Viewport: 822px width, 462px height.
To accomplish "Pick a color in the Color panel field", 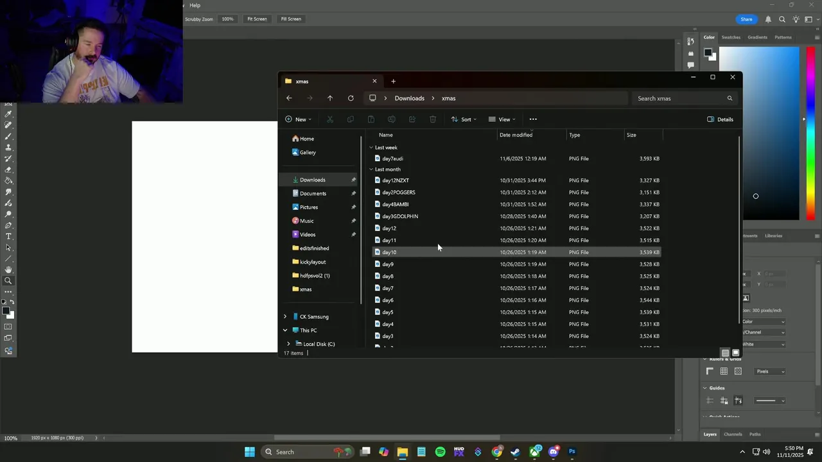I will 759,133.
